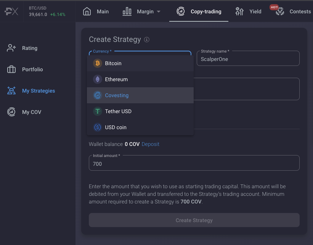Screen dimensions: 313x245
Task: Click the PX logo in header
Action: pyautogui.click(x=11, y=11)
